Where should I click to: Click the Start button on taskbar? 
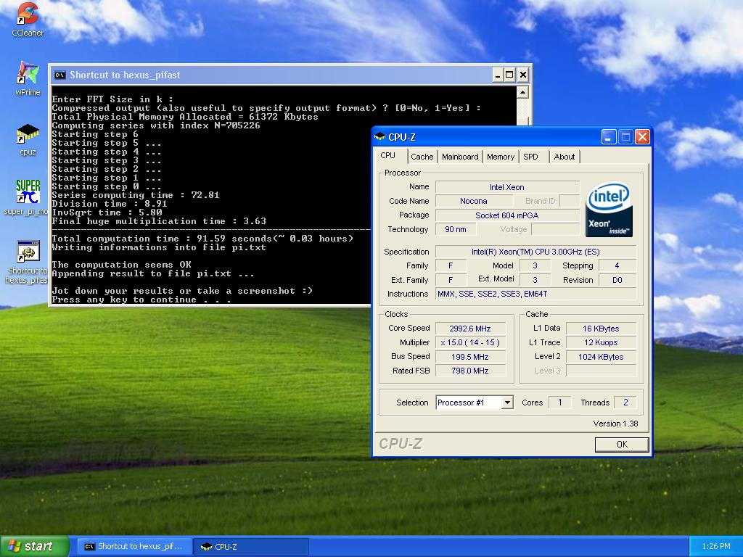34,546
